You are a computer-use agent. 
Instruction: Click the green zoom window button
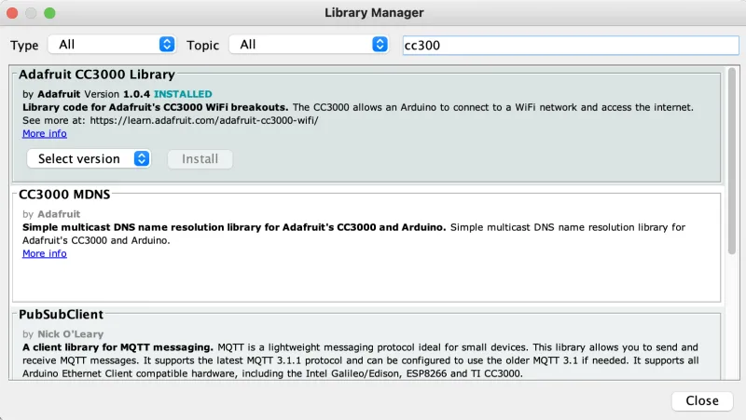tap(49, 13)
